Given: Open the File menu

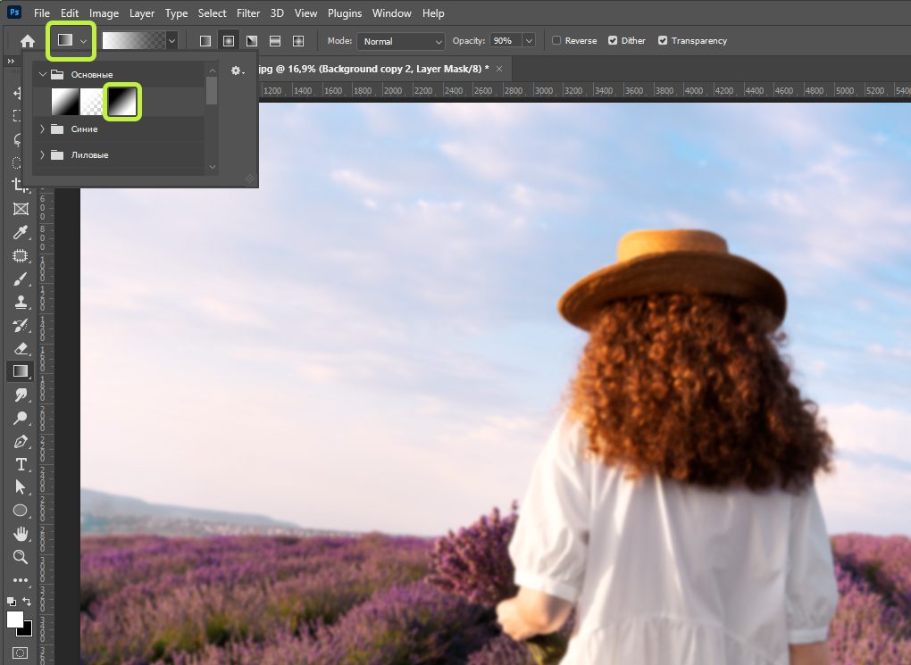Looking at the screenshot, I should pos(41,12).
